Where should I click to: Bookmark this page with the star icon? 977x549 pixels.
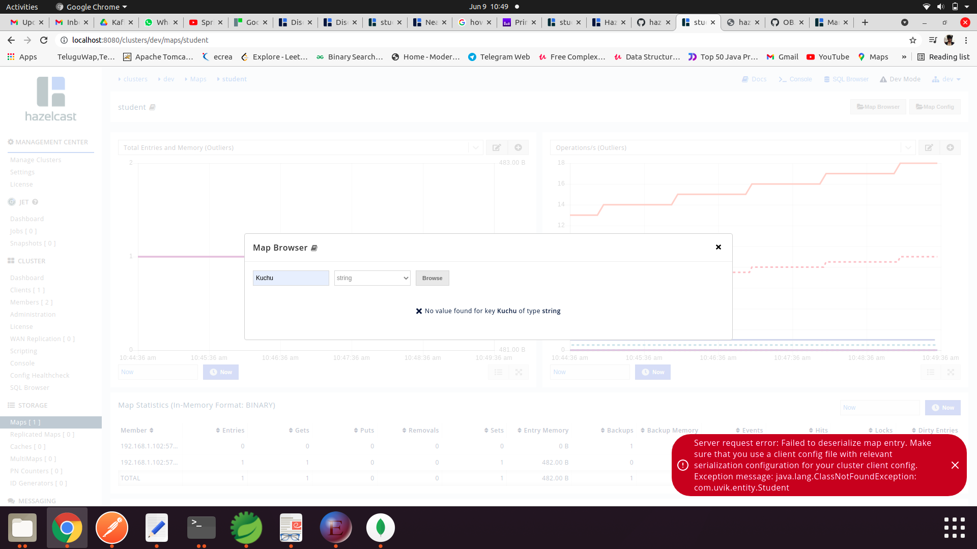913,40
